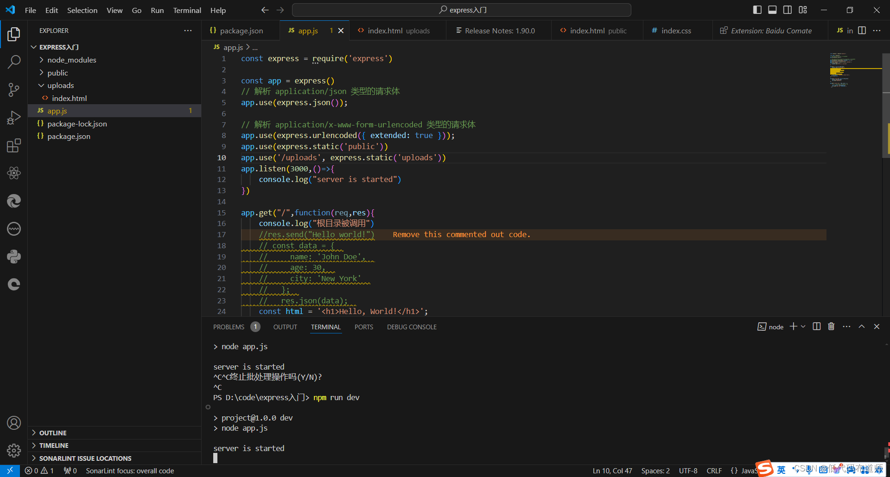The image size is (890, 477).
Task: Split the terminal panel
Action: pos(817,326)
